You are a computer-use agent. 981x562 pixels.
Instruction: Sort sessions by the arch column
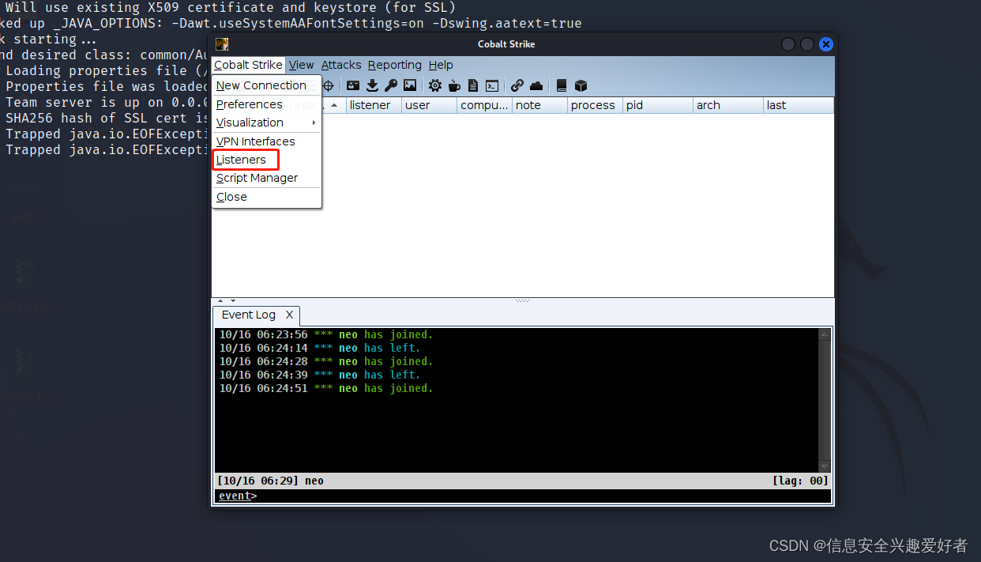[x=729, y=105]
